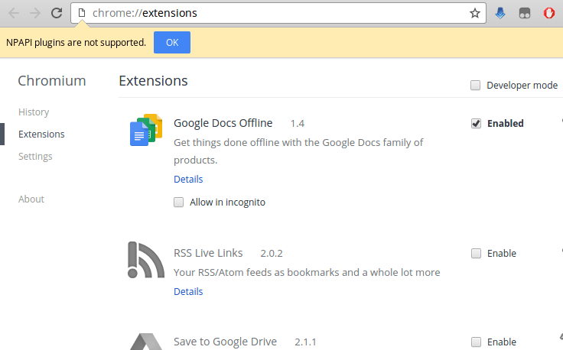The height and width of the screenshot is (350, 563).
Task: Enable the Save to Google Drive extension
Action: 476,342
